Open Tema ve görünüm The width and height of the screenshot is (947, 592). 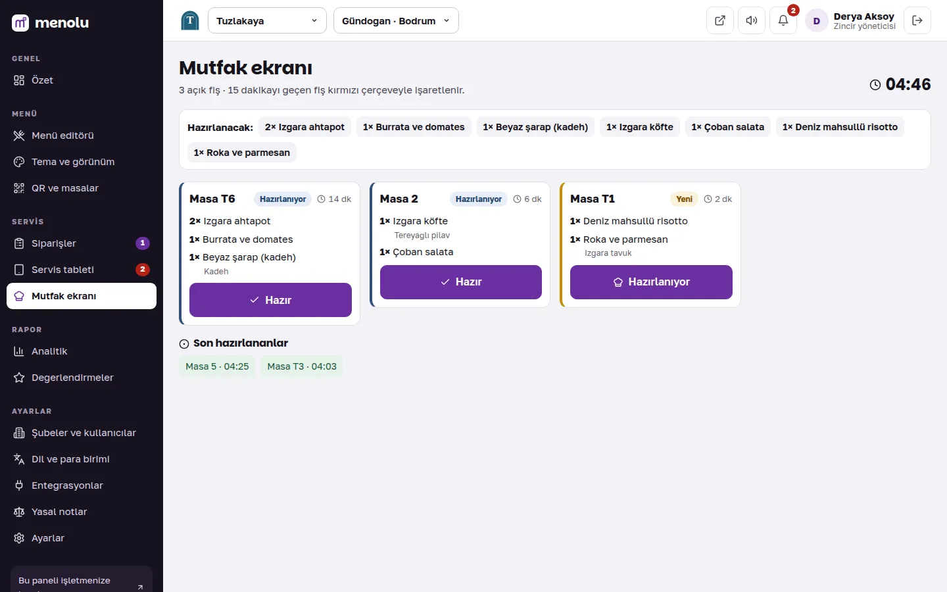[x=82, y=162]
